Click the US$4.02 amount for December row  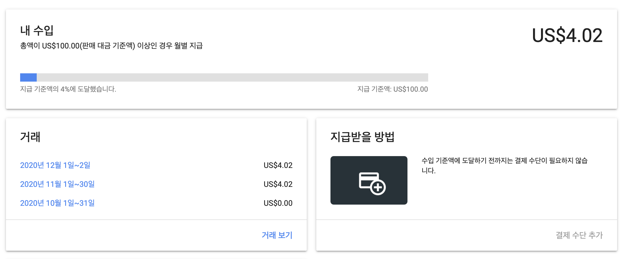tap(278, 165)
